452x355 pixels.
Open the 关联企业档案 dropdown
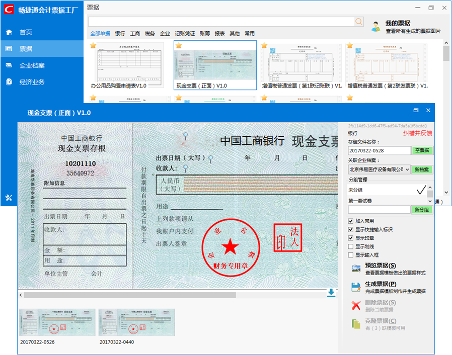coord(379,169)
